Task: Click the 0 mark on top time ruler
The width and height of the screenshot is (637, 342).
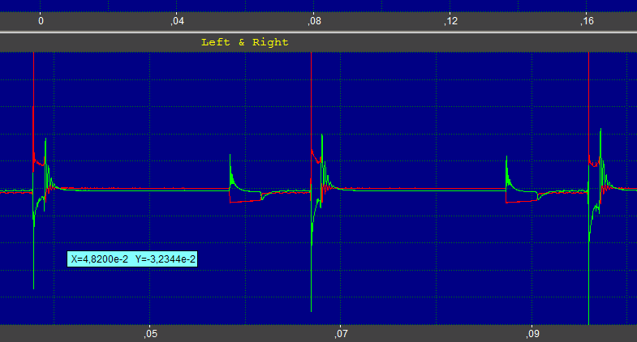Action: [41, 21]
